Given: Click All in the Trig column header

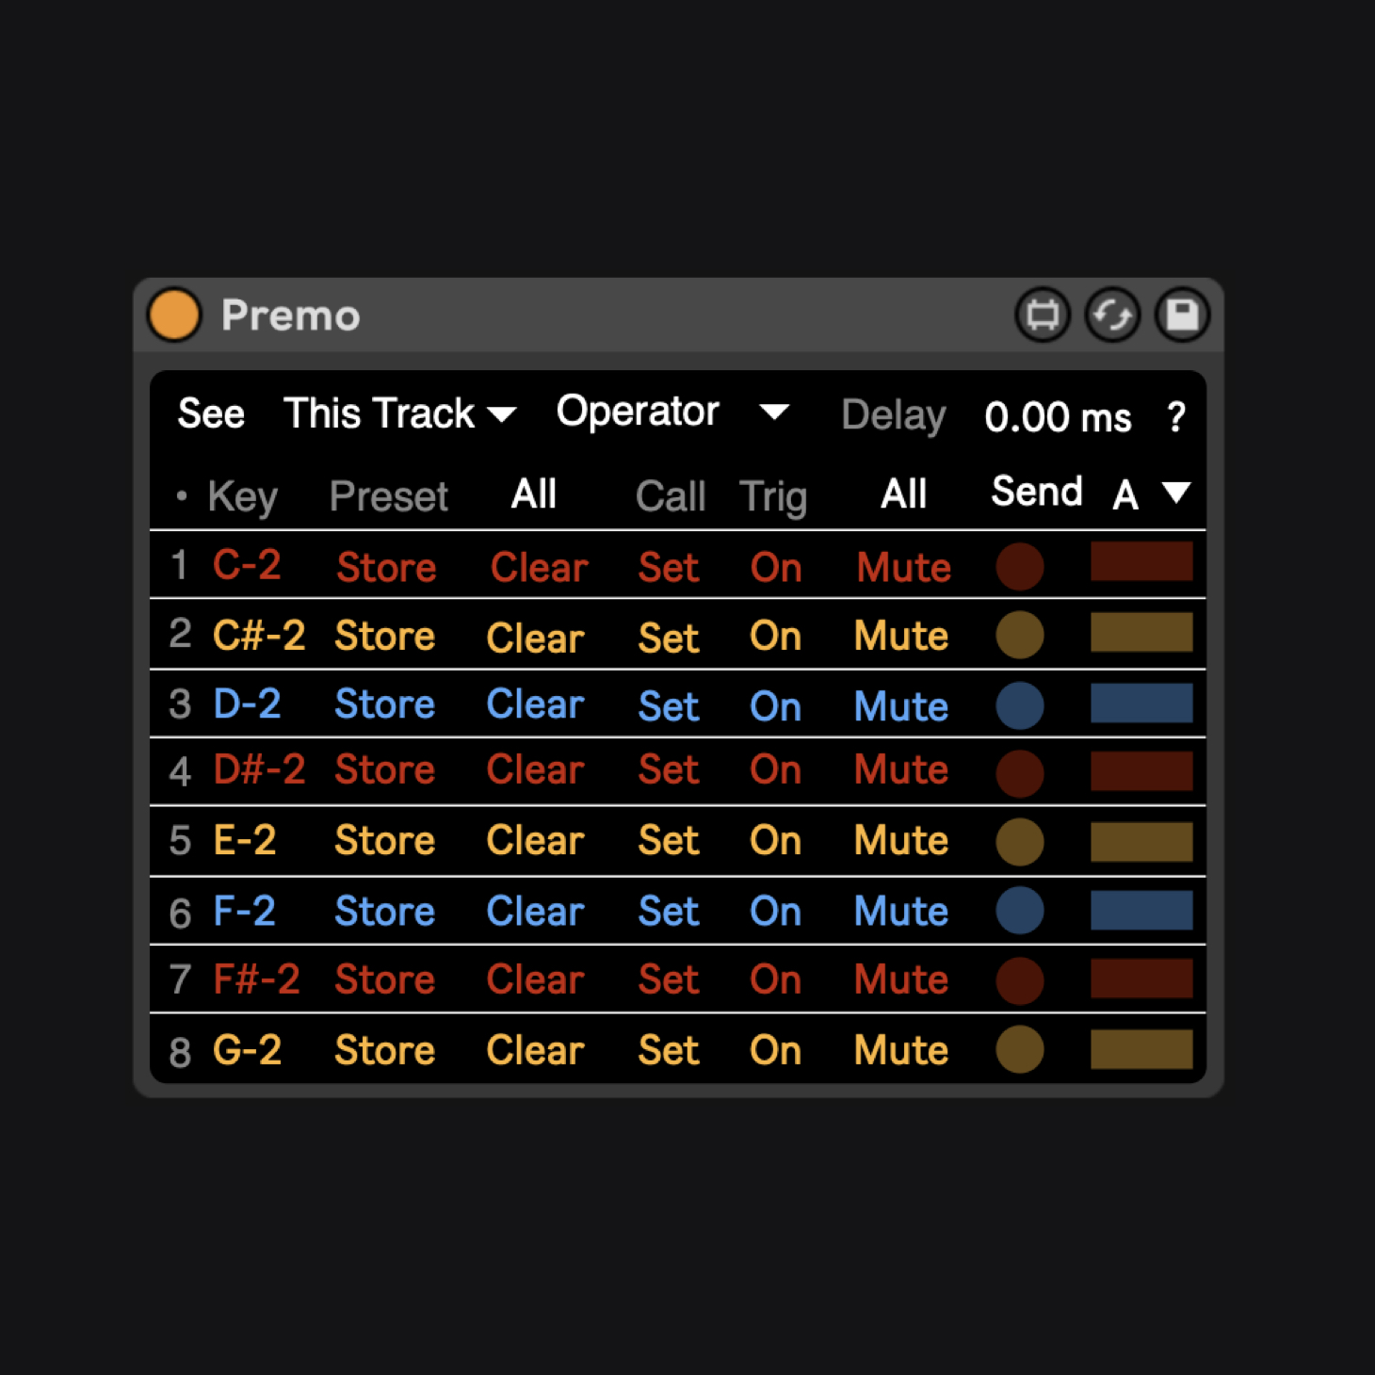Looking at the screenshot, I should [x=903, y=494].
